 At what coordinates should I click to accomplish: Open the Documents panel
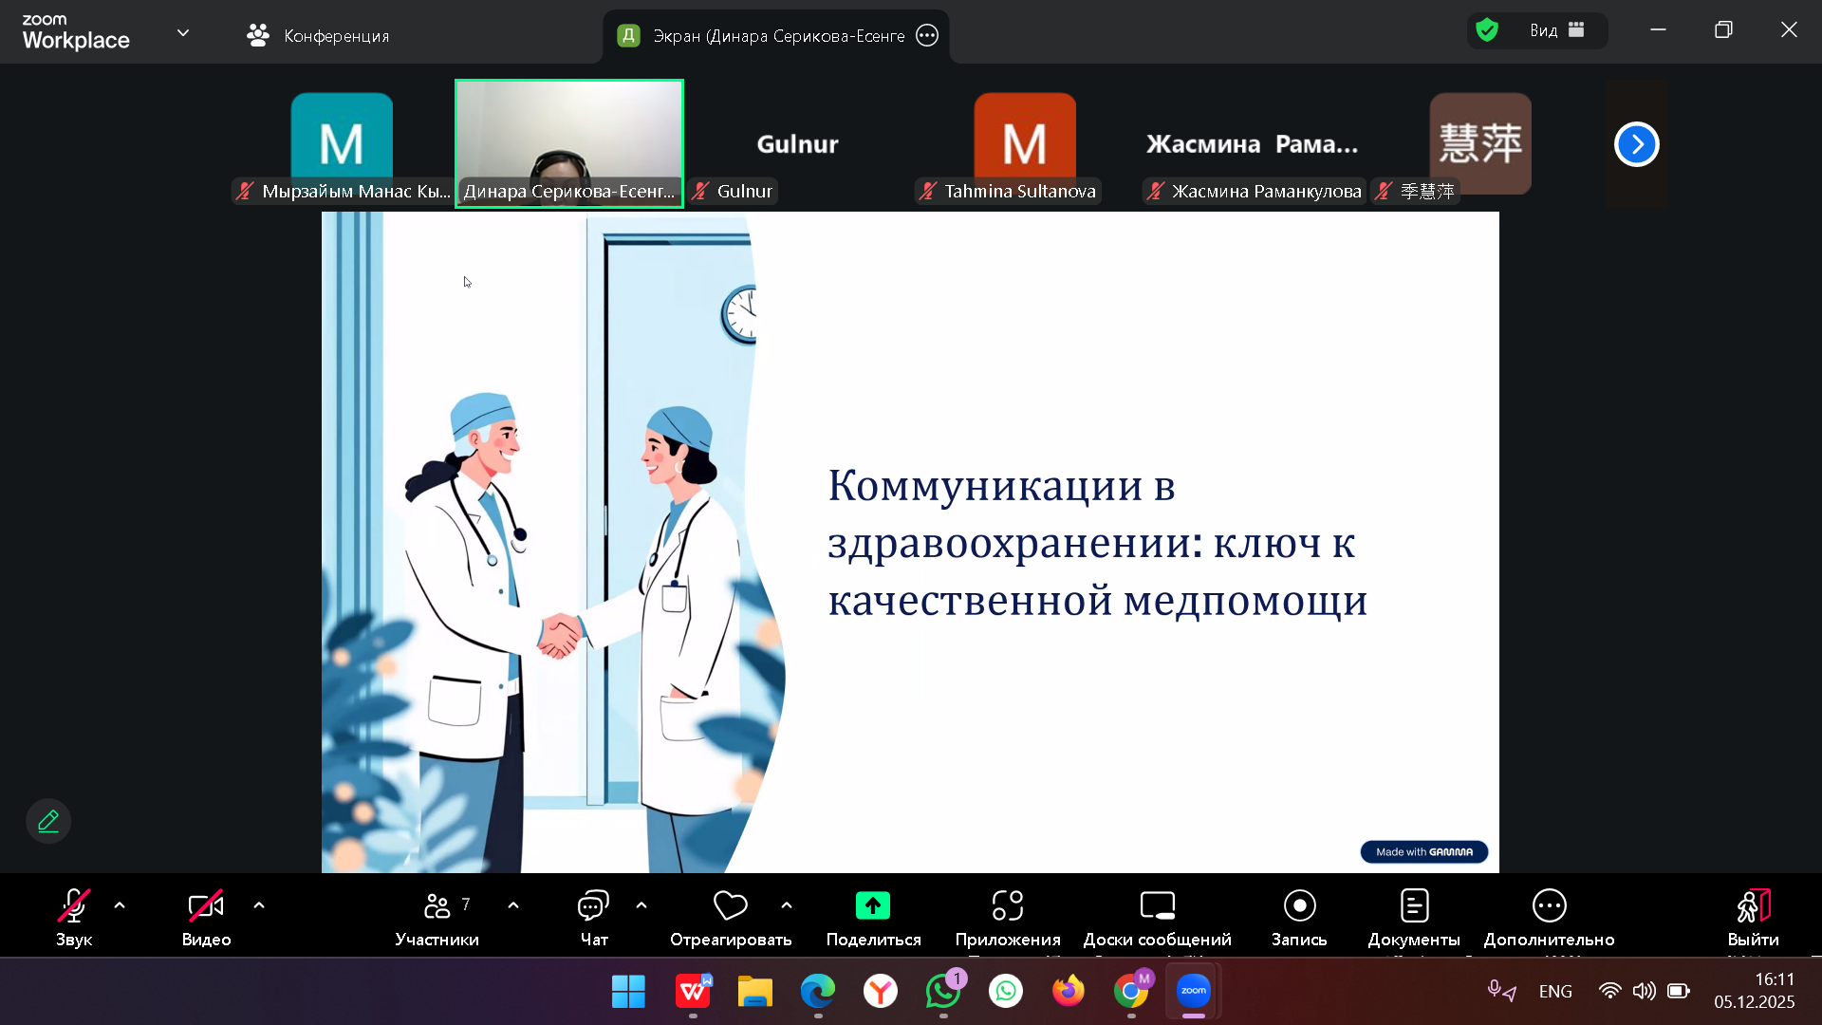coord(1413,907)
